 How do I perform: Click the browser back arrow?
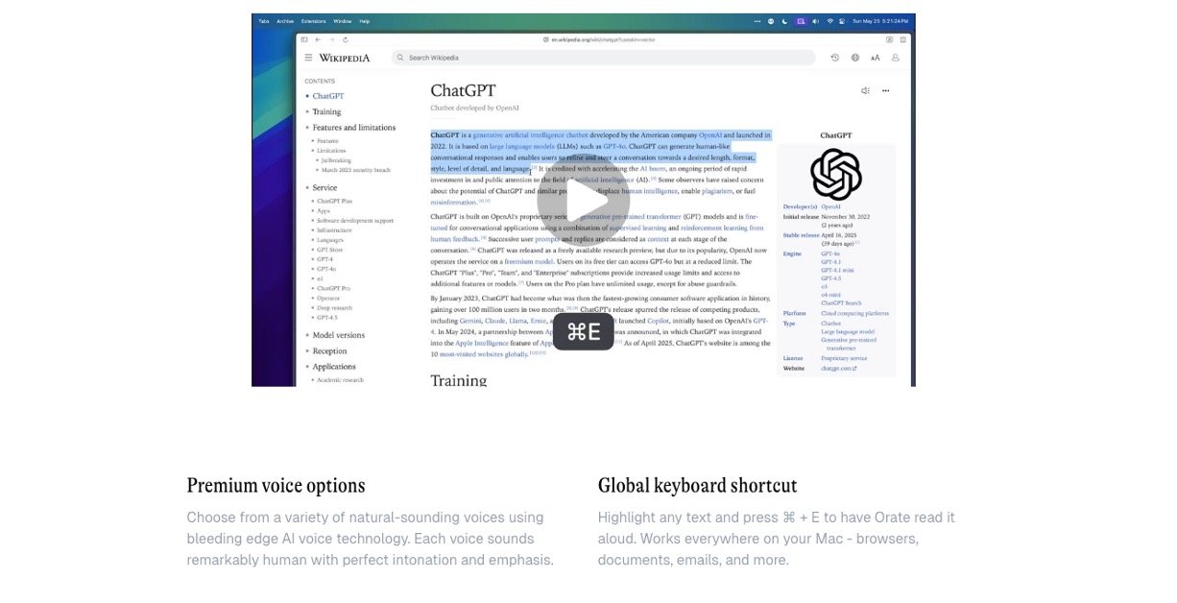318,39
